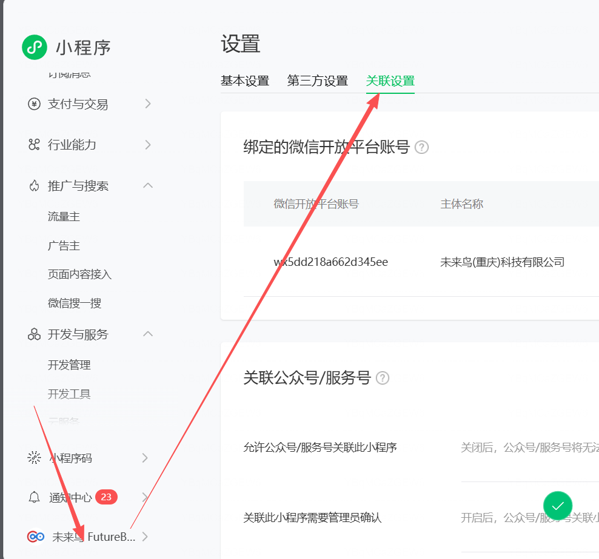Image resolution: width=599 pixels, height=559 pixels.
Task: Collapse the 推广与搜索 section chevron
Action: click(x=147, y=185)
